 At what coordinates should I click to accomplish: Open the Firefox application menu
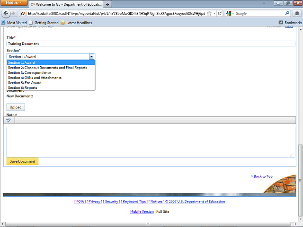[x=14, y=3]
